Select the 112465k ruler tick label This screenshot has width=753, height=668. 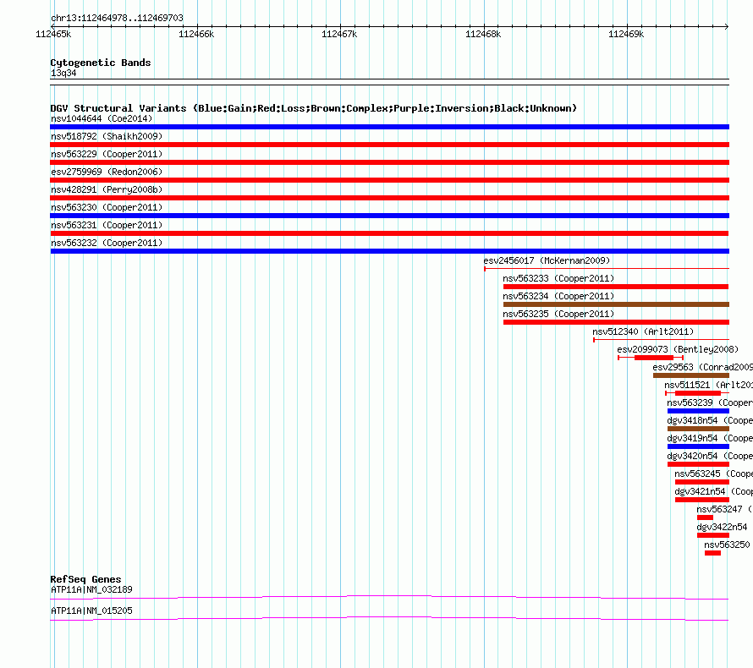[x=53, y=34]
